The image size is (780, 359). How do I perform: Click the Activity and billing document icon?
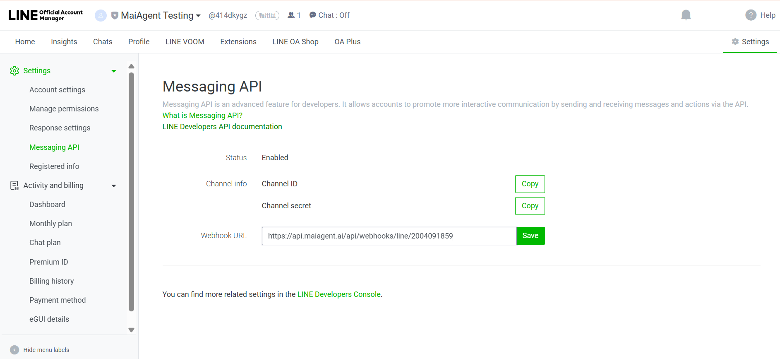(x=14, y=186)
